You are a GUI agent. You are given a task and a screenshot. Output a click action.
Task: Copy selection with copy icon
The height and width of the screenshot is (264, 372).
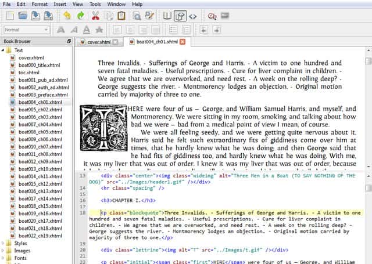pos(110,16)
